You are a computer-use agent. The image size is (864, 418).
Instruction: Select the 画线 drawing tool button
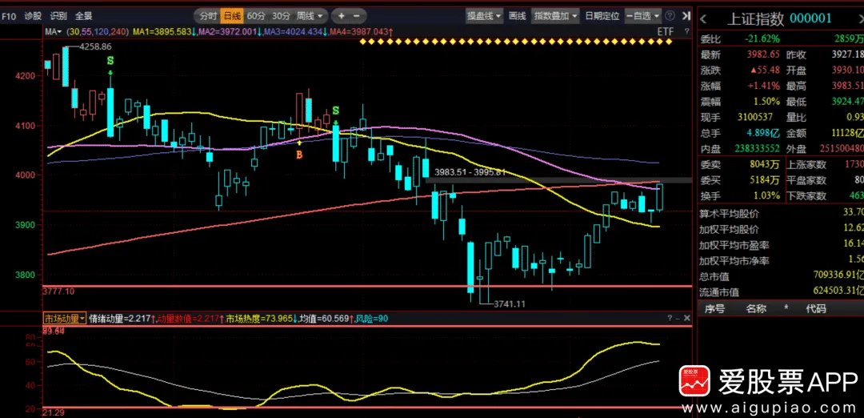click(x=517, y=16)
